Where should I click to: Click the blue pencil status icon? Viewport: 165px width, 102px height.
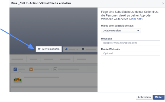[x=15, y=69]
